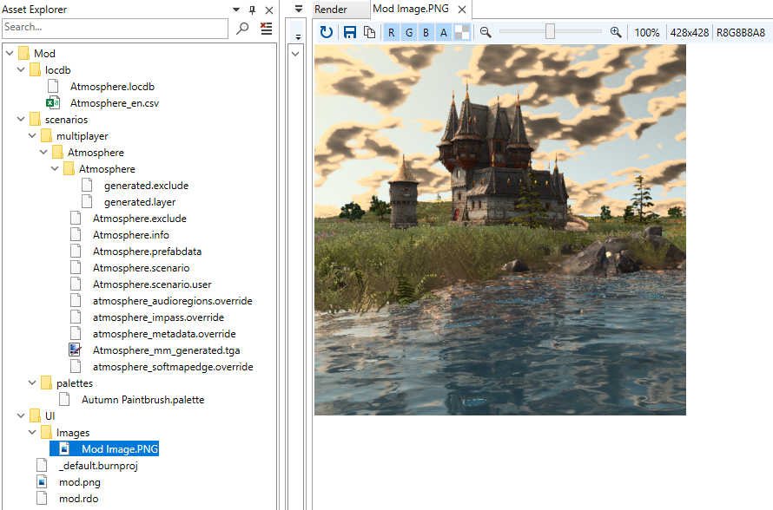Pin the Asset Explorer panel
The image size is (773, 510).
click(x=253, y=10)
